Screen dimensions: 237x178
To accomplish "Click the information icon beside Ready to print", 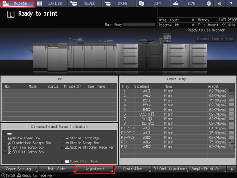I will point(11,14).
